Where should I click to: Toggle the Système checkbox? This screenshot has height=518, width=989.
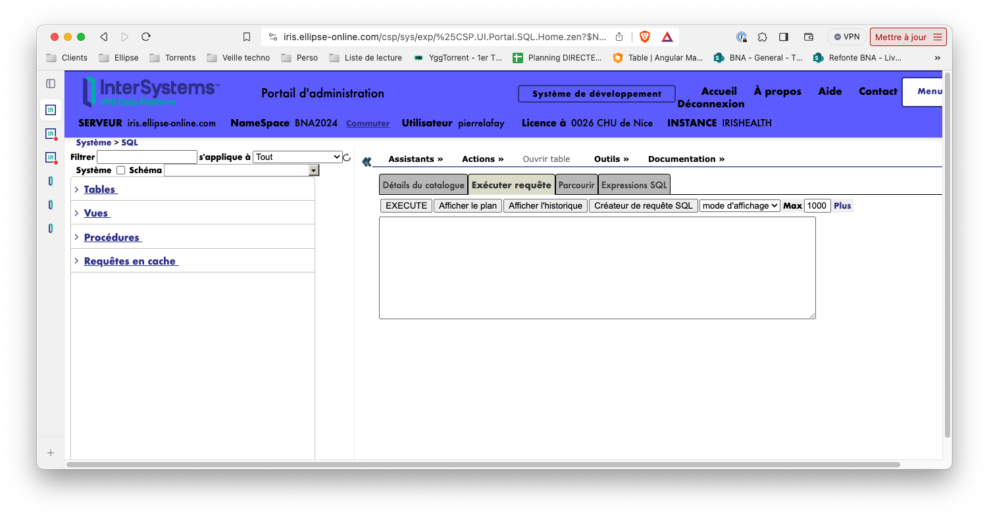coord(120,170)
